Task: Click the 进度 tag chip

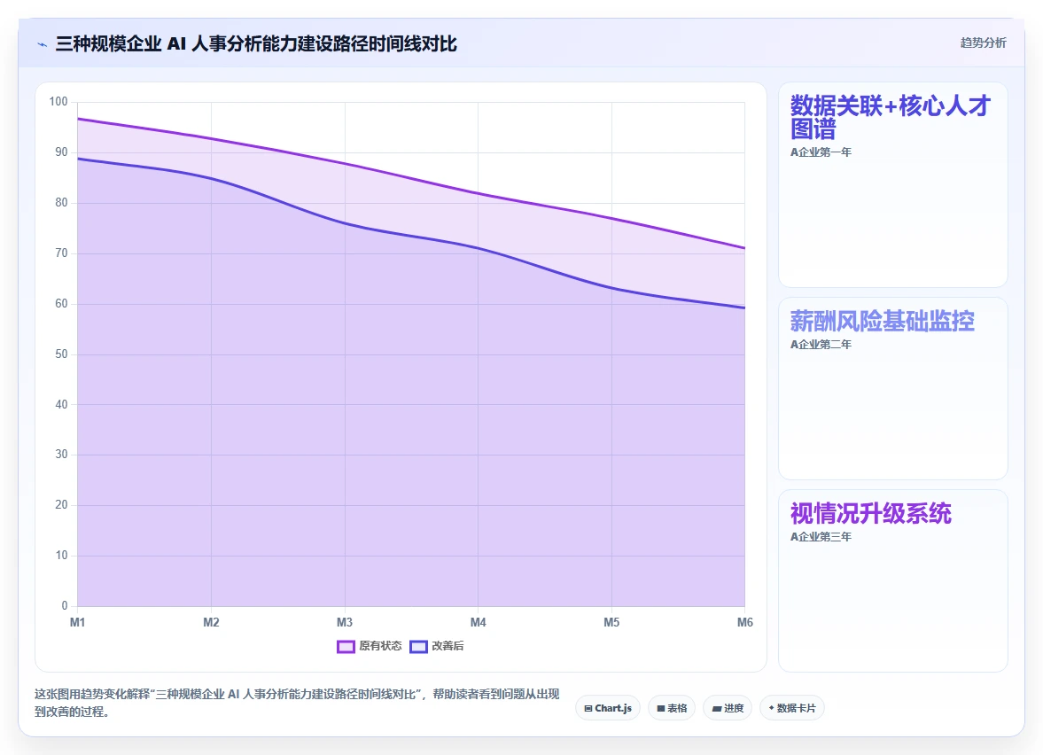Action: click(x=728, y=708)
